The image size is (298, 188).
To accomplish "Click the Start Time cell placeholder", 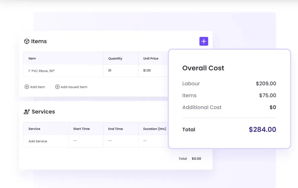I will pos(75,141).
